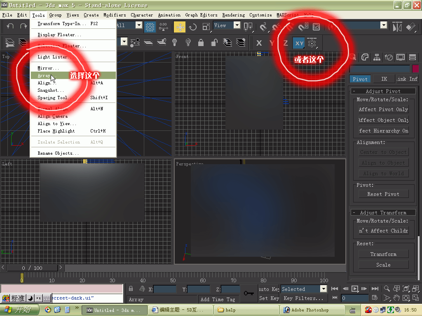The height and width of the screenshot is (316, 422).
Task: Open the Use Pivot Point Center flyout
Action: pos(248,27)
